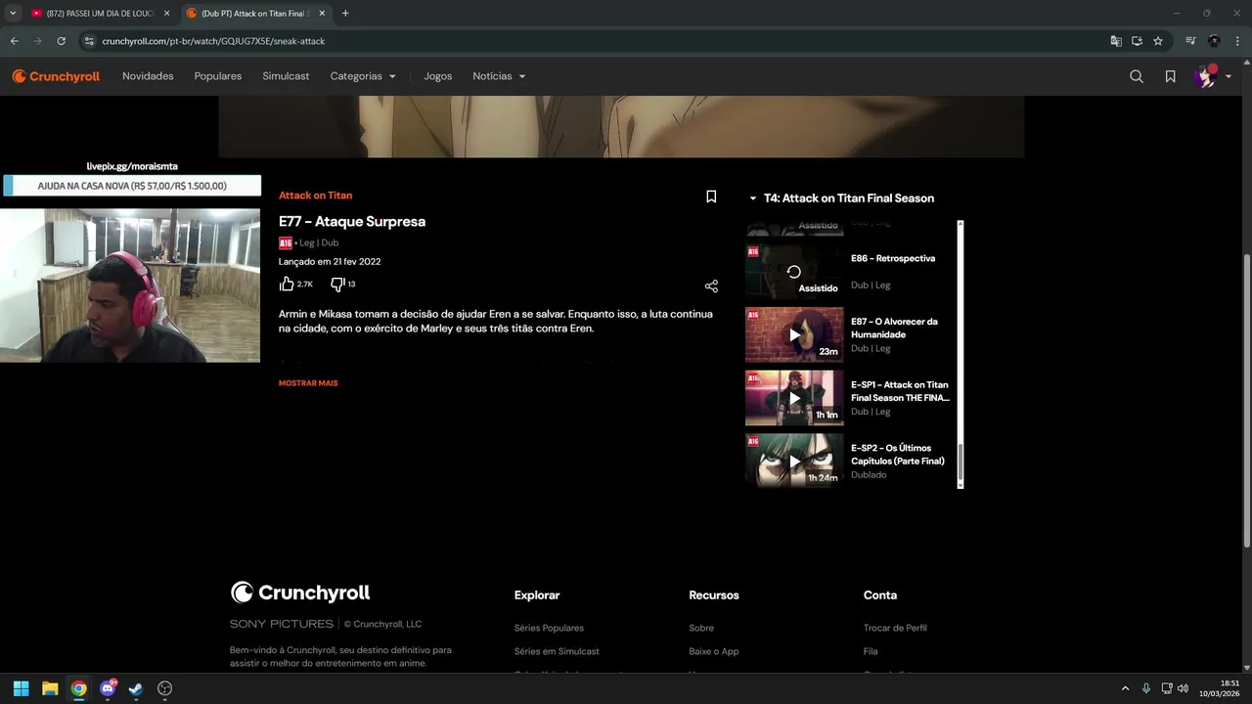The width and height of the screenshot is (1252, 704).
Task: Open the Jogos menu item
Action: click(438, 76)
